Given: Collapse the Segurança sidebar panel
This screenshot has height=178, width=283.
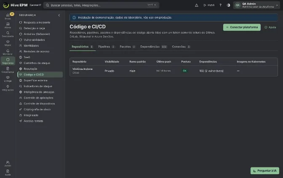Looking at the screenshot, I should click(x=59, y=15).
